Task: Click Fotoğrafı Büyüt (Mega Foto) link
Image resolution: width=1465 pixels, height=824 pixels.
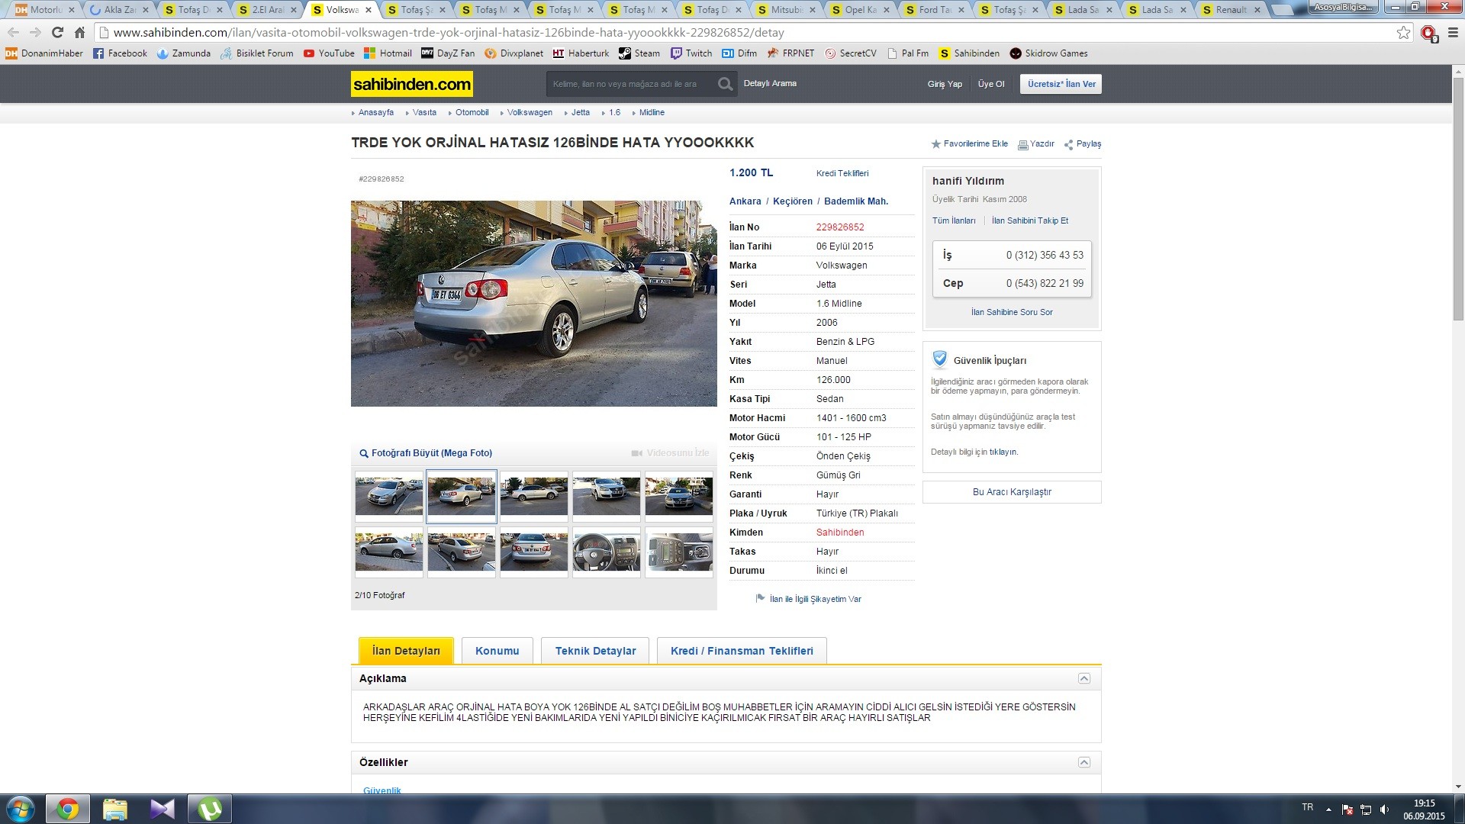Action: [426, 453]
